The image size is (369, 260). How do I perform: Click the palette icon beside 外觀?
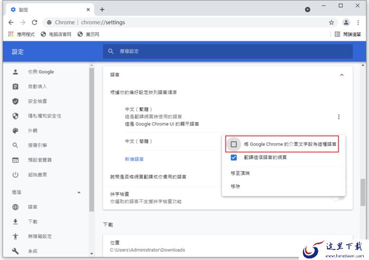pyautogui.click(x=15, y=131)
